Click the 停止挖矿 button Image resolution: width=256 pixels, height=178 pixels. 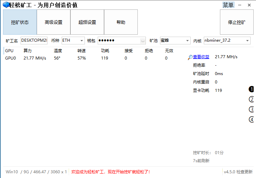click(237, 22)
